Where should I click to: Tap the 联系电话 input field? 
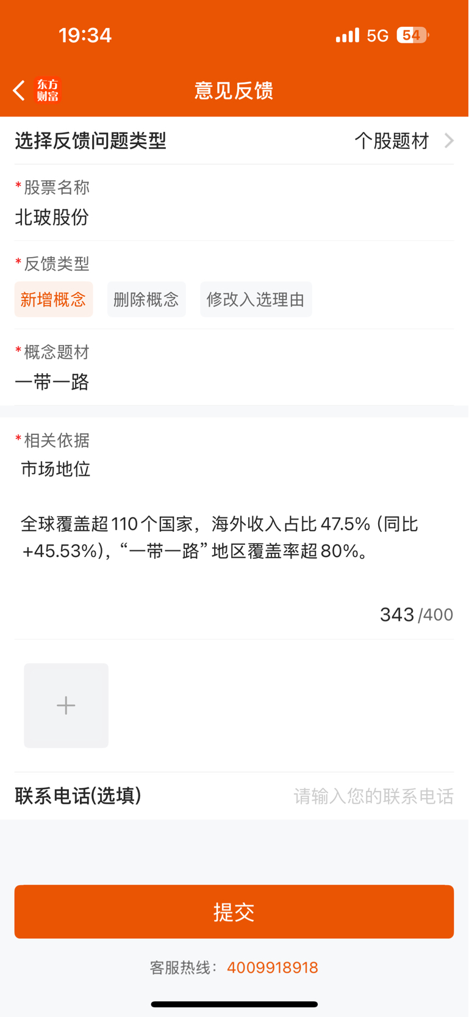(374, 796)
